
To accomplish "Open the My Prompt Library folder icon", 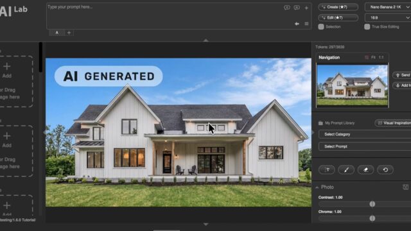I will tap(320, 123).
